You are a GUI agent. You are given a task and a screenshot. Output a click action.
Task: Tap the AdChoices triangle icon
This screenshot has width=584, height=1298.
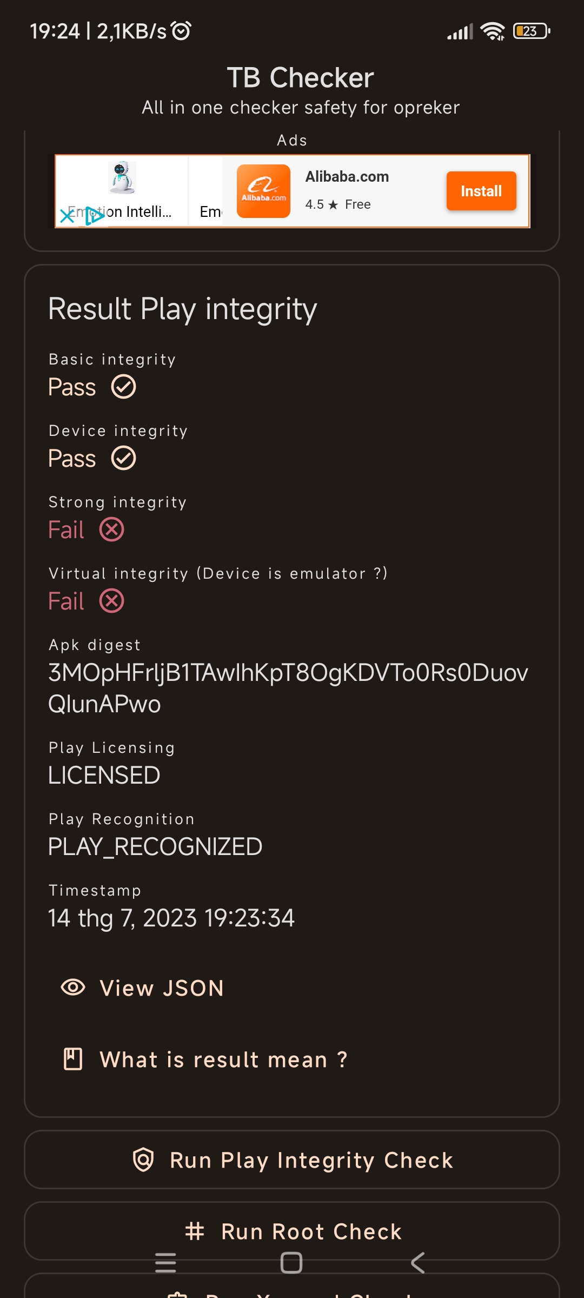pos(94,215)
